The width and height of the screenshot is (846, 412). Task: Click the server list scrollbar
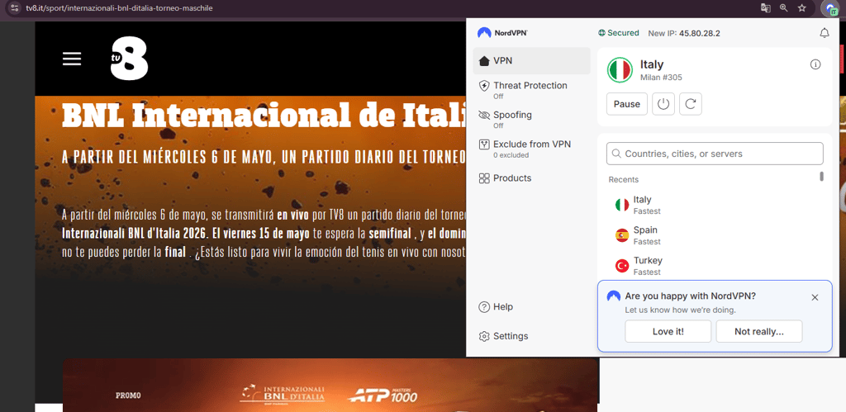822,177
